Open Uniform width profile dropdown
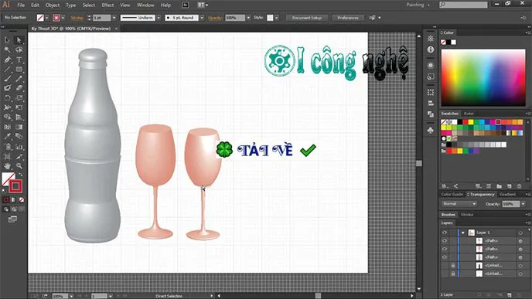The height and width of the screenshot is (299, 532). [159, 18]
